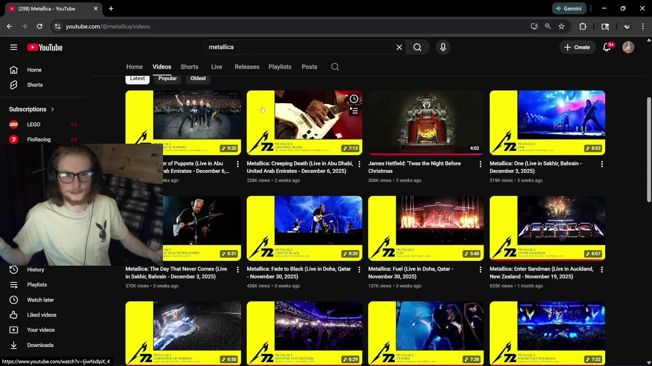Click the search magnifier button
This screenshot has height=366, width=652.
coord(417,47)
